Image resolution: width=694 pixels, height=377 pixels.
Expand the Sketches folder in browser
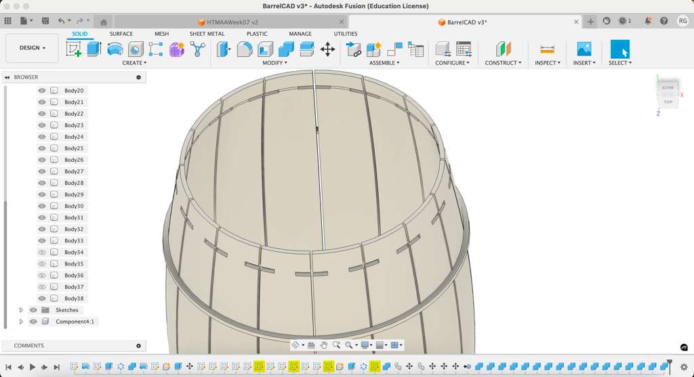(21, 310)
